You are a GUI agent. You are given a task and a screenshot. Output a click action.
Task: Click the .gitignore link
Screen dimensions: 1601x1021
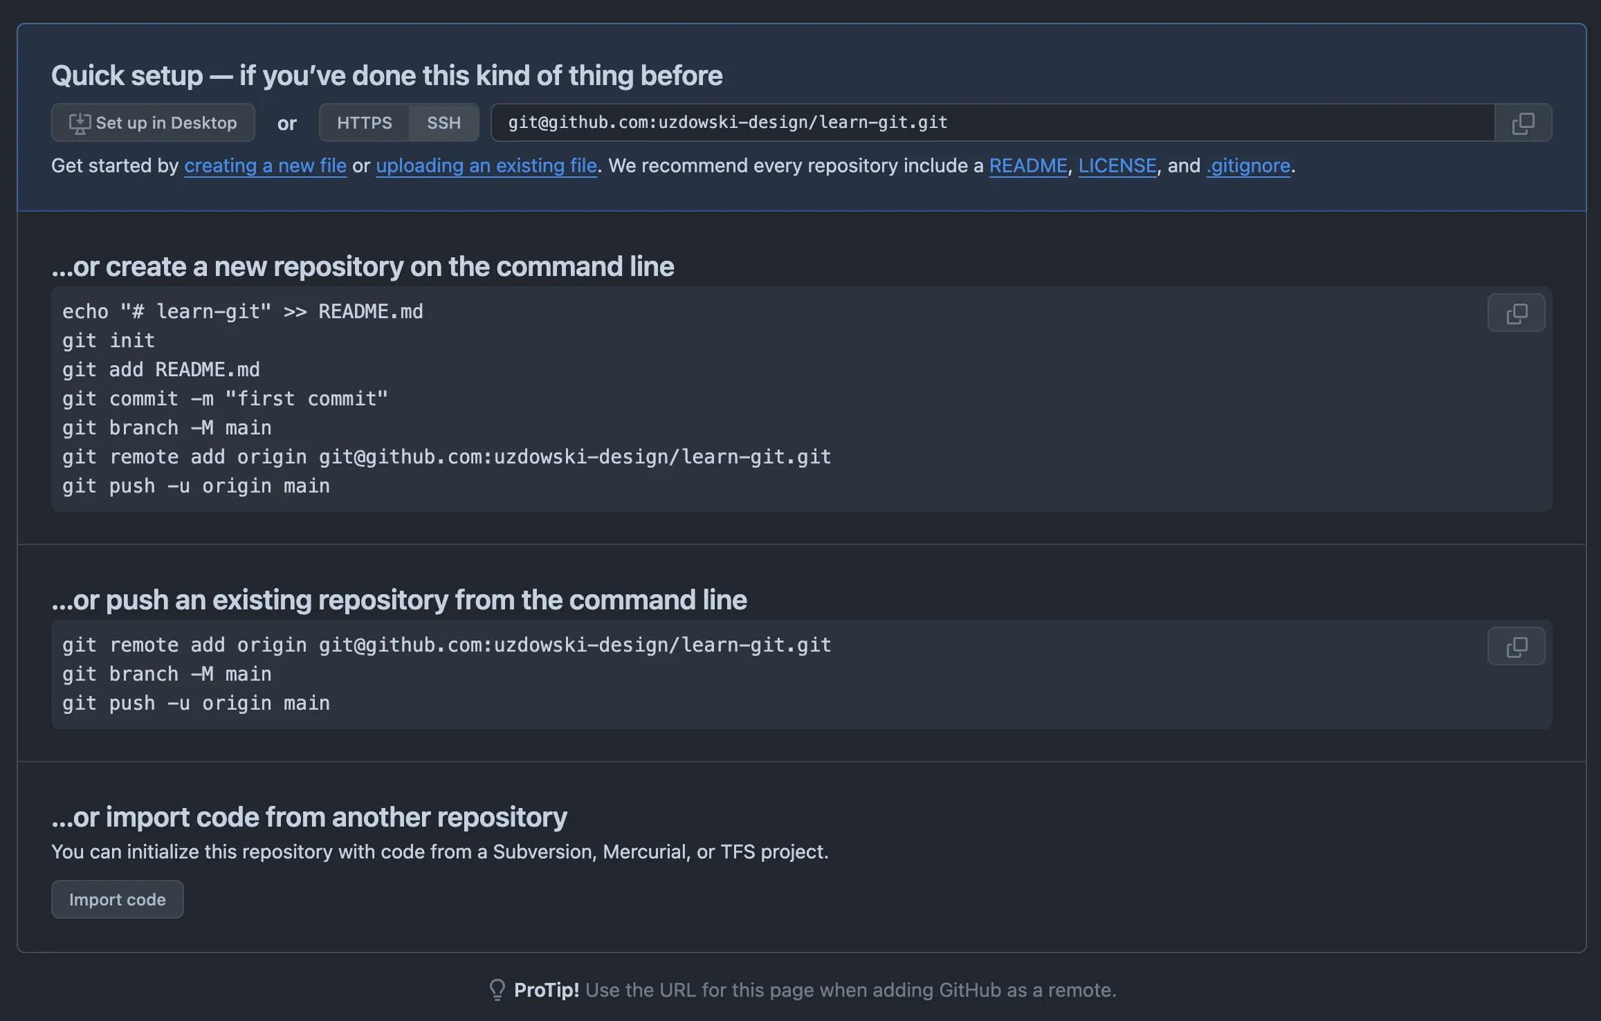(x=1248, y=166)
